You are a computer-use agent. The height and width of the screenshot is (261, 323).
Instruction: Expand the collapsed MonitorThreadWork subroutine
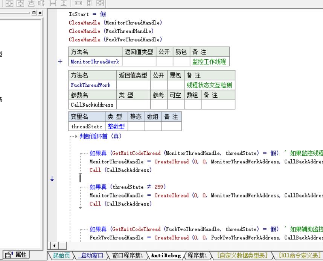coord(60,62)
